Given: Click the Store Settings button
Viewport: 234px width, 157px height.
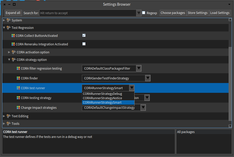Looking at the screenshot, I should coord(198,13).
